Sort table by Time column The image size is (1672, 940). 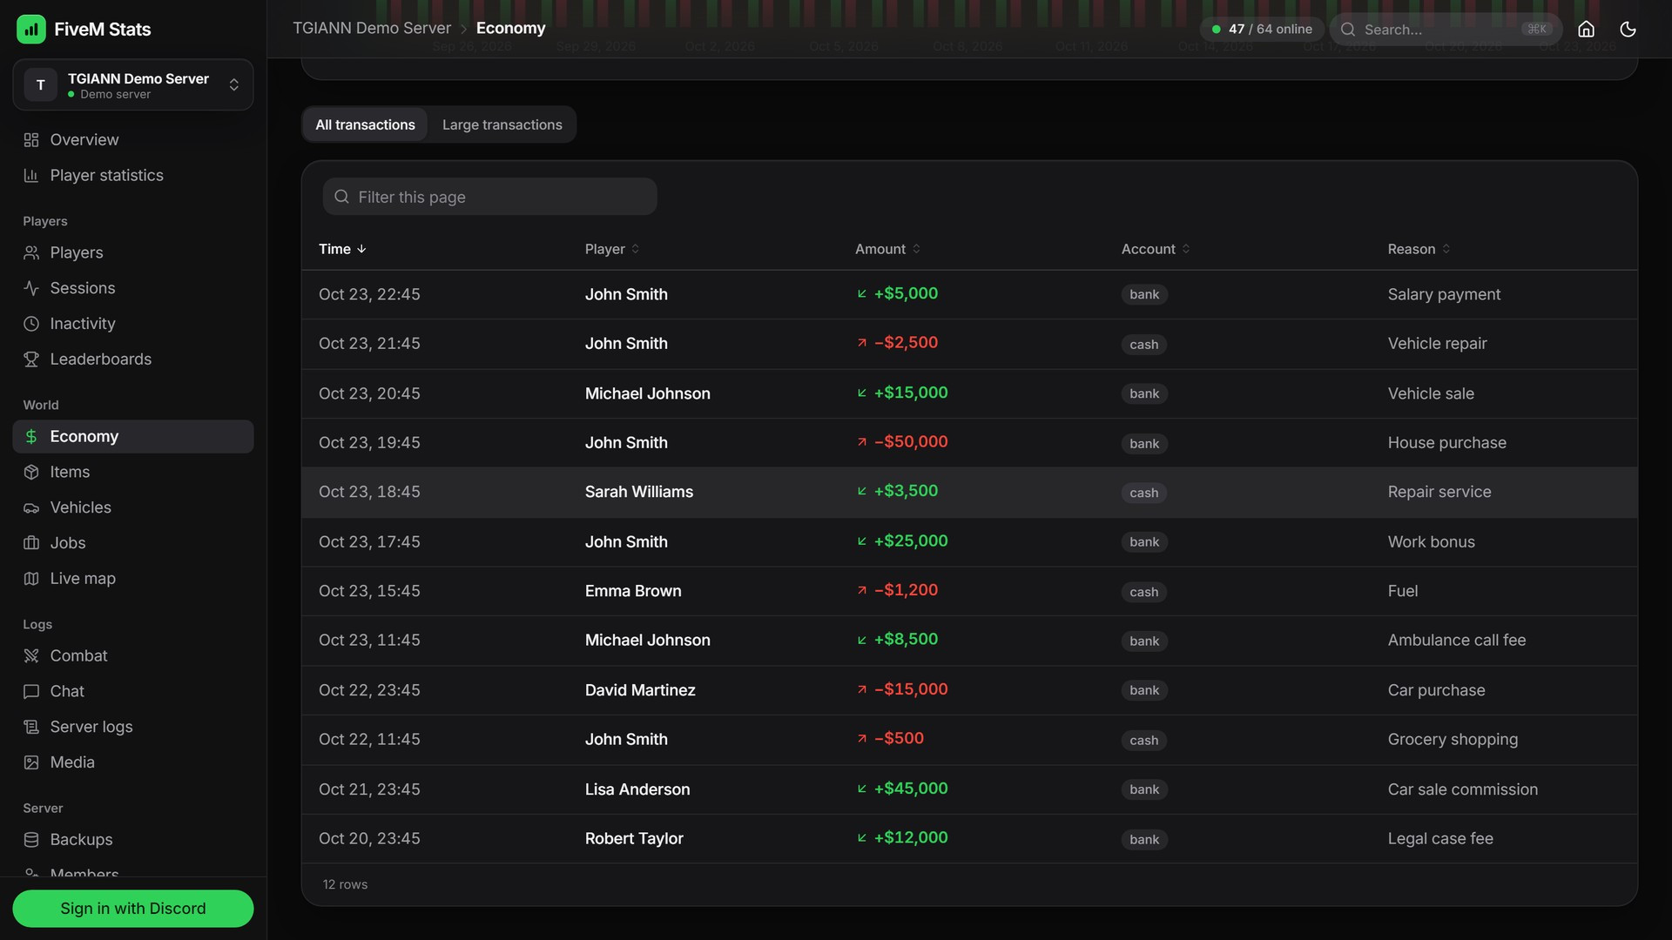point(342,249)
